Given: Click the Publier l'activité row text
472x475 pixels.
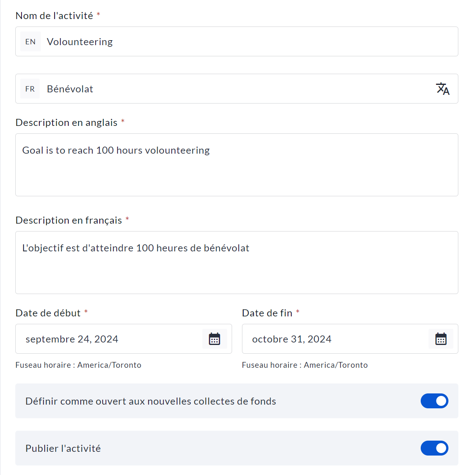Looking at the screenshot, I should (x=63, y=448).
